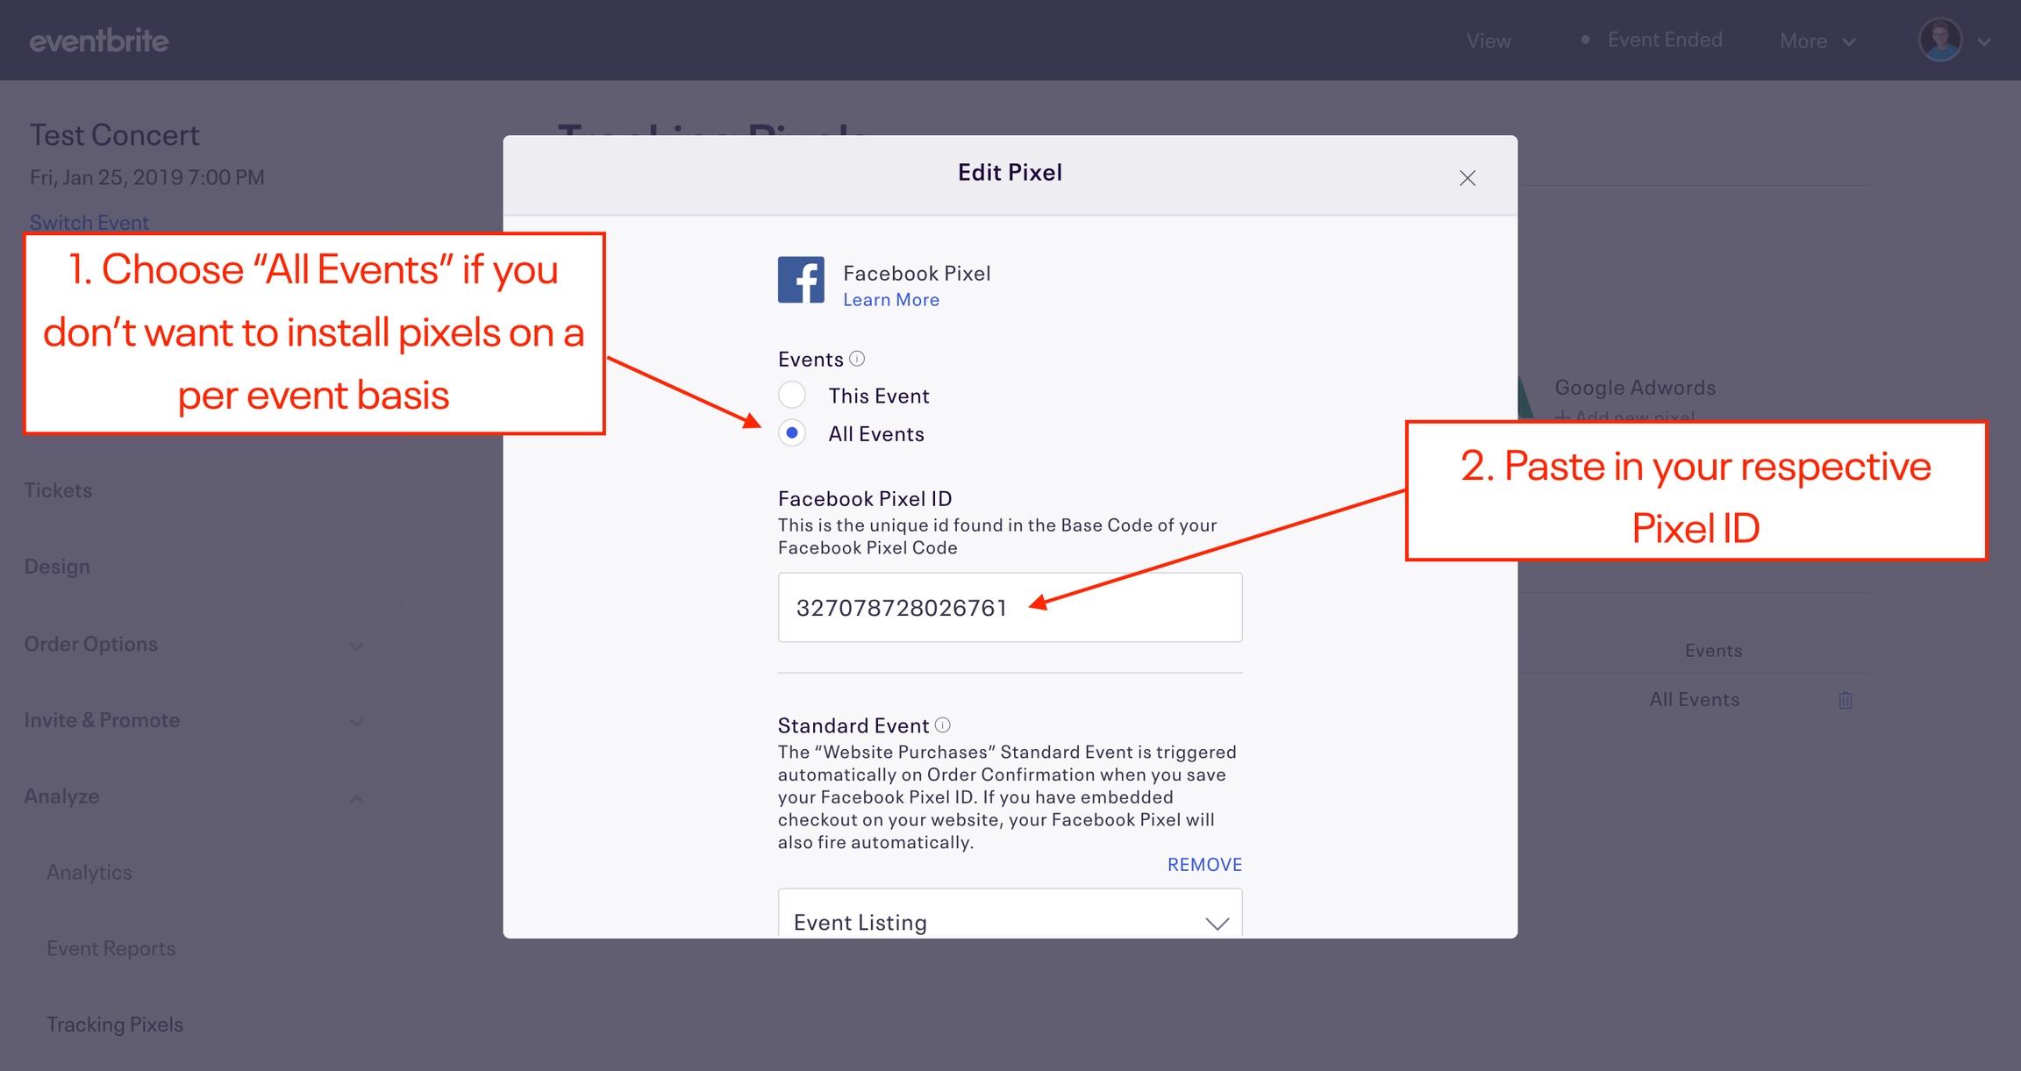
Task: Click the chevron beside user avatar
Action: pyautogui.click(x=1984, y=42)
